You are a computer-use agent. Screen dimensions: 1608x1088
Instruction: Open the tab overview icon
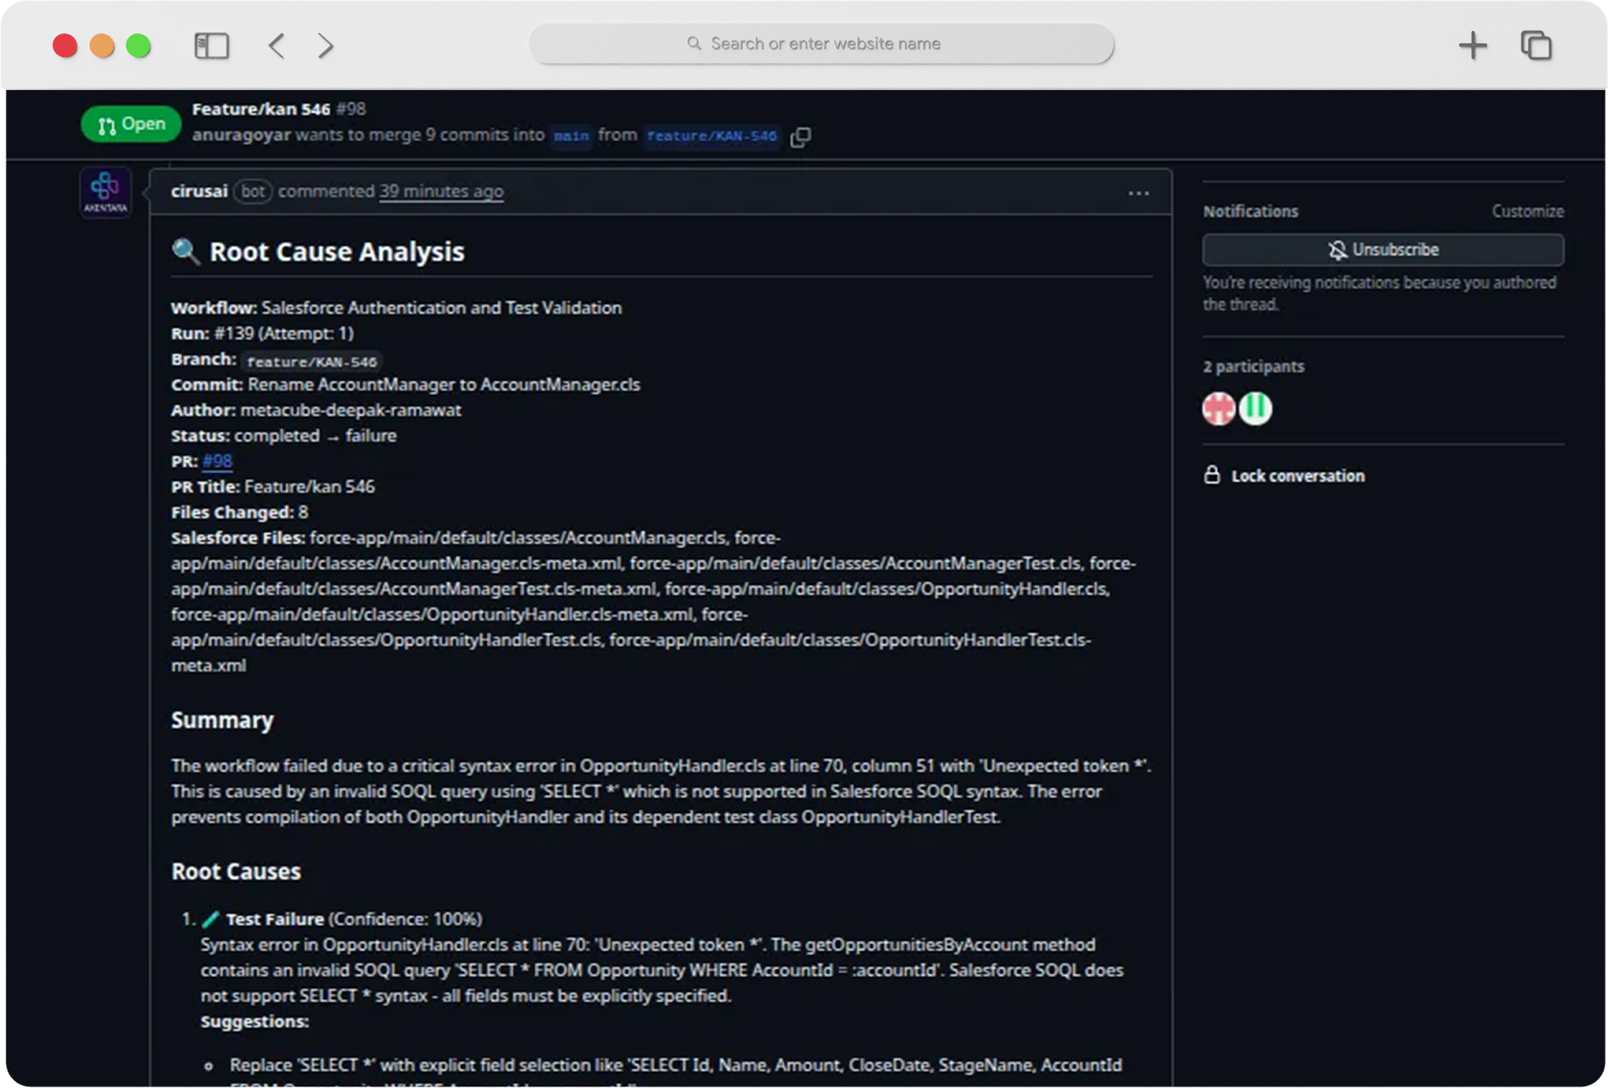coord(1536,46)
